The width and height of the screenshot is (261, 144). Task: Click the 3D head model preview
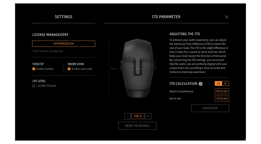[138, 68]
